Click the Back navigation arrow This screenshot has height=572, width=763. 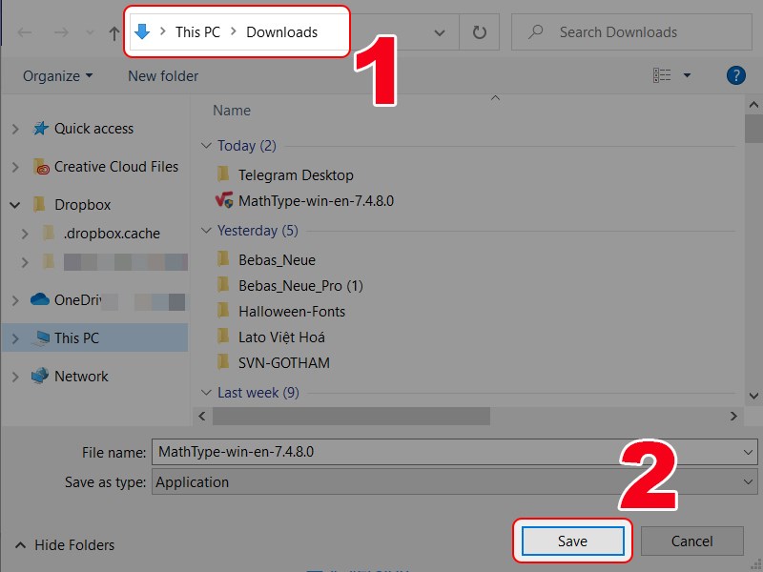[24, 31]
